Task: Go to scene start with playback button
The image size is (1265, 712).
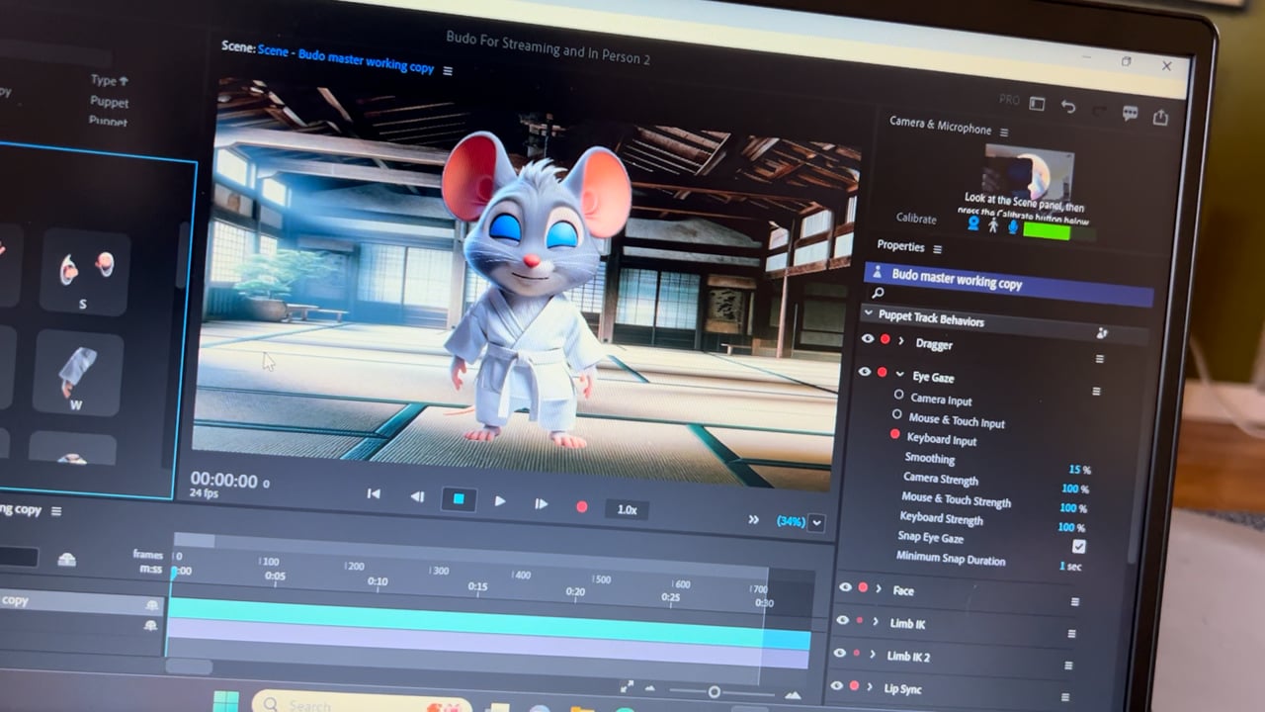Action: tap(374, 494)
